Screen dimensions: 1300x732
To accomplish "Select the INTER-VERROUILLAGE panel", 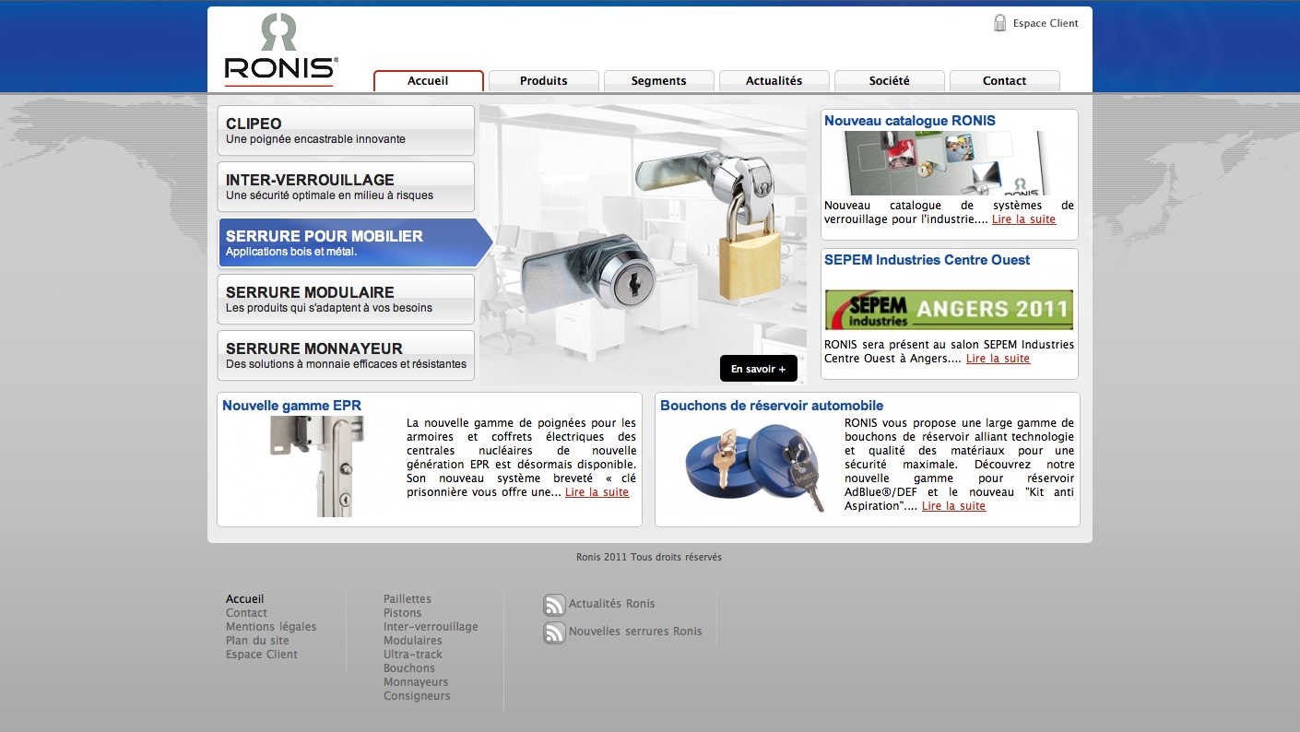I will 346,186.
